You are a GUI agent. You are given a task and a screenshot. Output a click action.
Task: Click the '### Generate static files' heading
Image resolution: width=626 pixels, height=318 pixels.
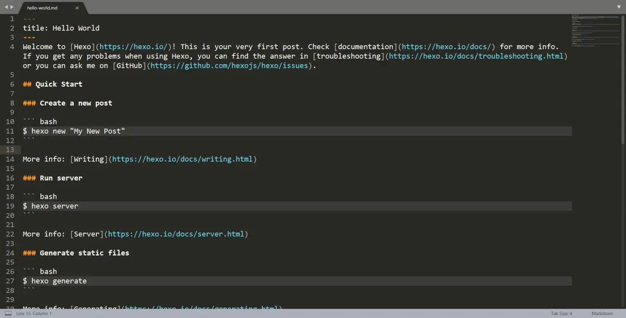(76, 253)
